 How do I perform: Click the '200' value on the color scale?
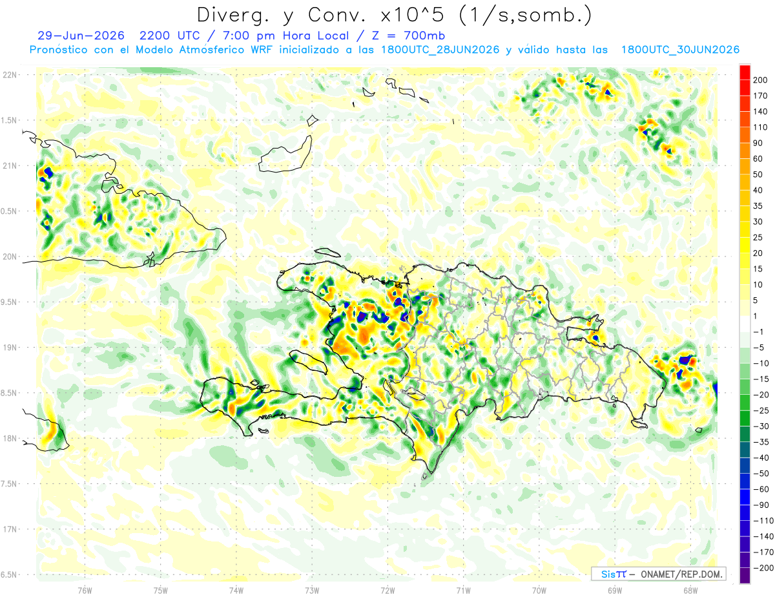(x=760, y=80)
